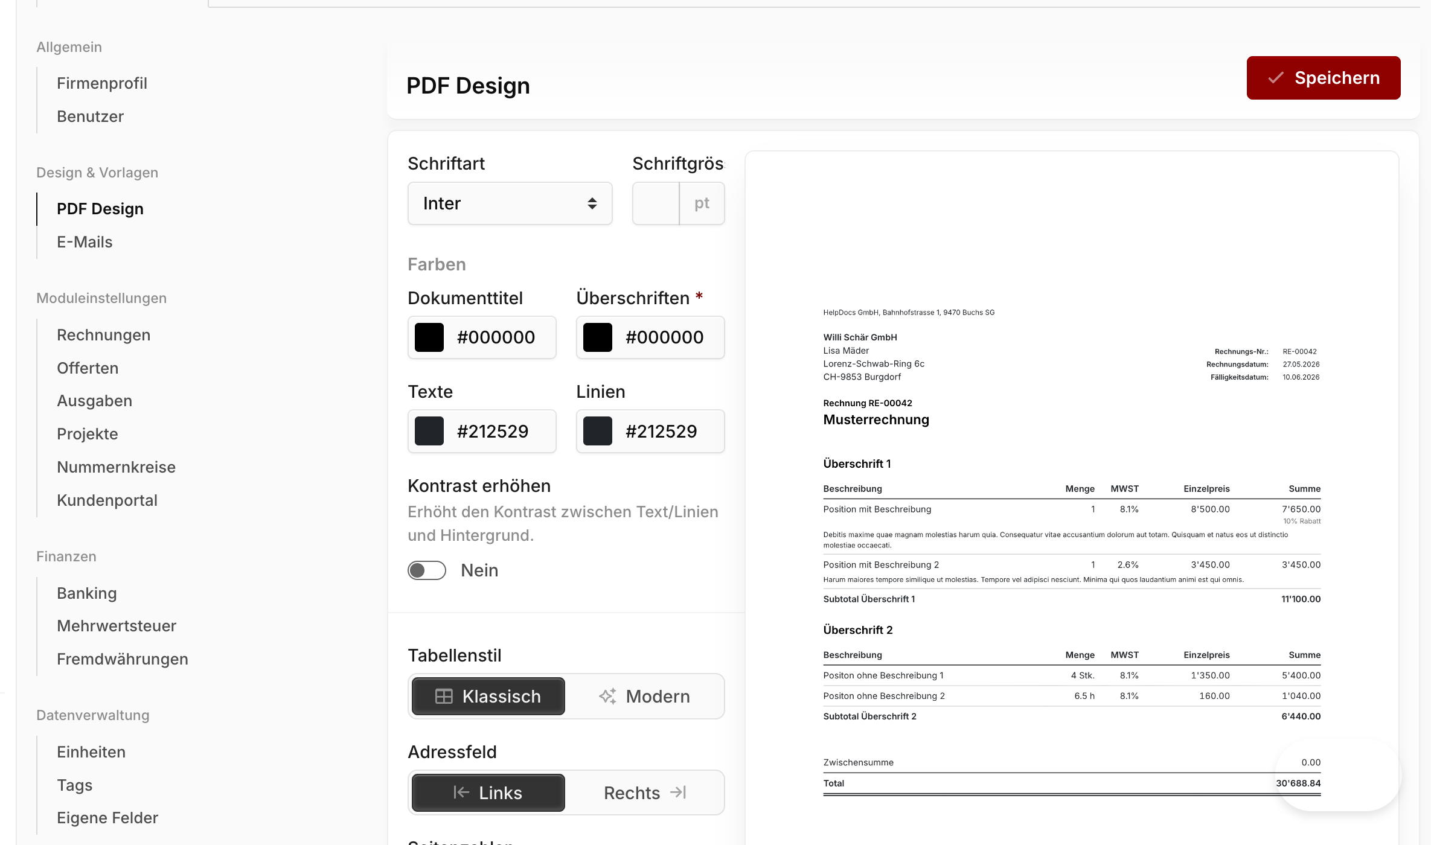1431x845 pixels.
Task: Click 'Überschrift 2' heading in preview
Action: (x=858, y=630)
